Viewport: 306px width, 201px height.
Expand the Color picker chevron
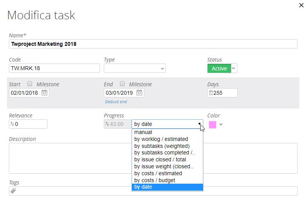[221, 124]
